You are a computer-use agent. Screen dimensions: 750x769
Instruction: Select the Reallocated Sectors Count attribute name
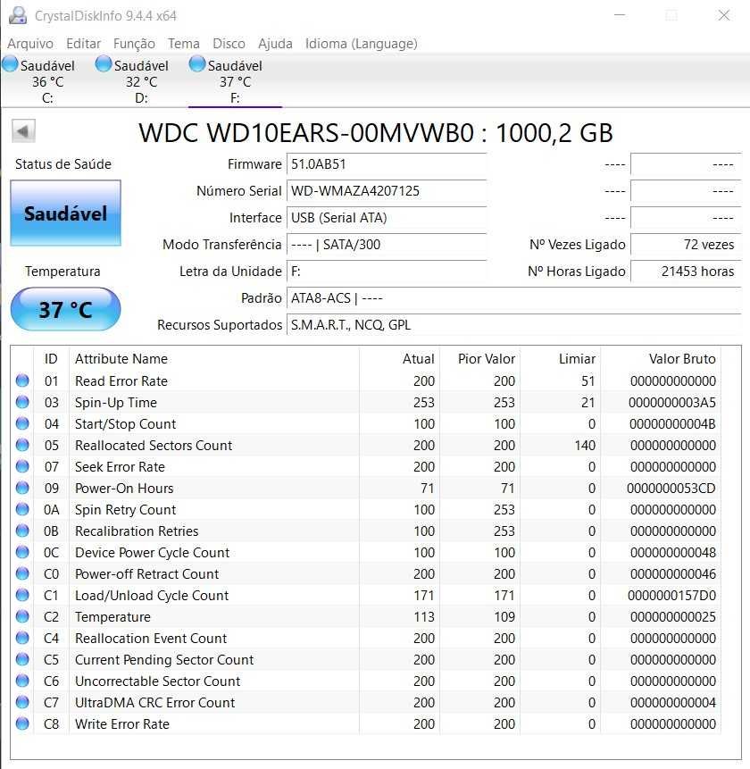[x=154, y=446]
